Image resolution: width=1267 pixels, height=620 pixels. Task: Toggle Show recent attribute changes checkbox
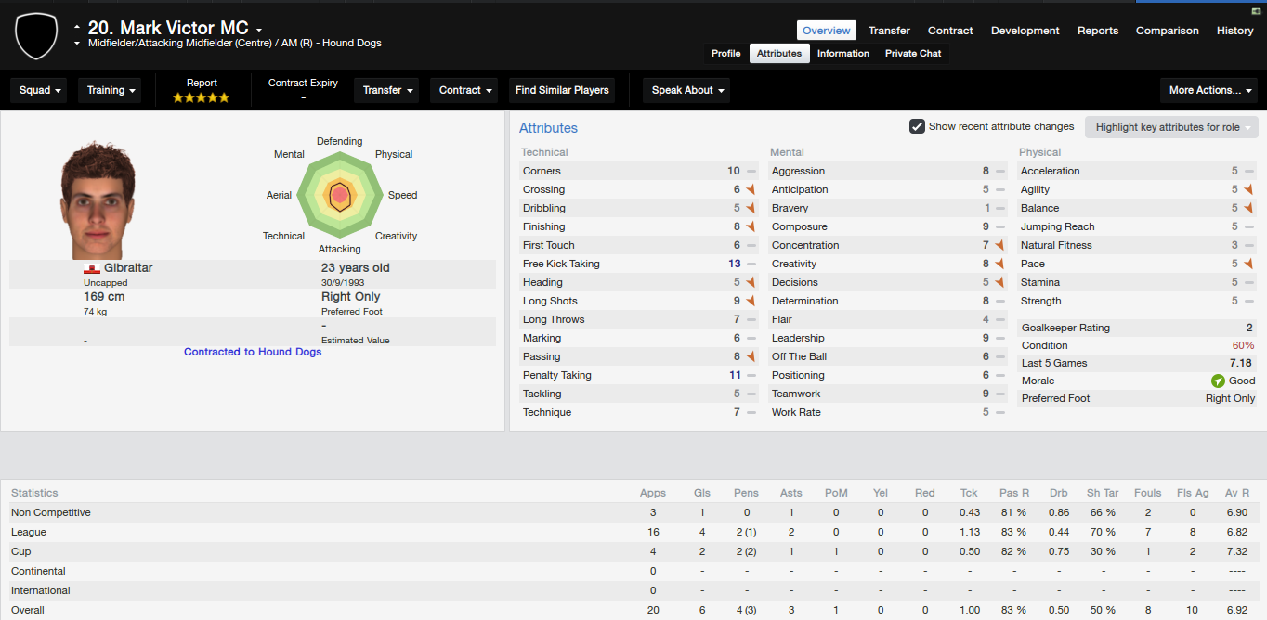coord(917,126)
